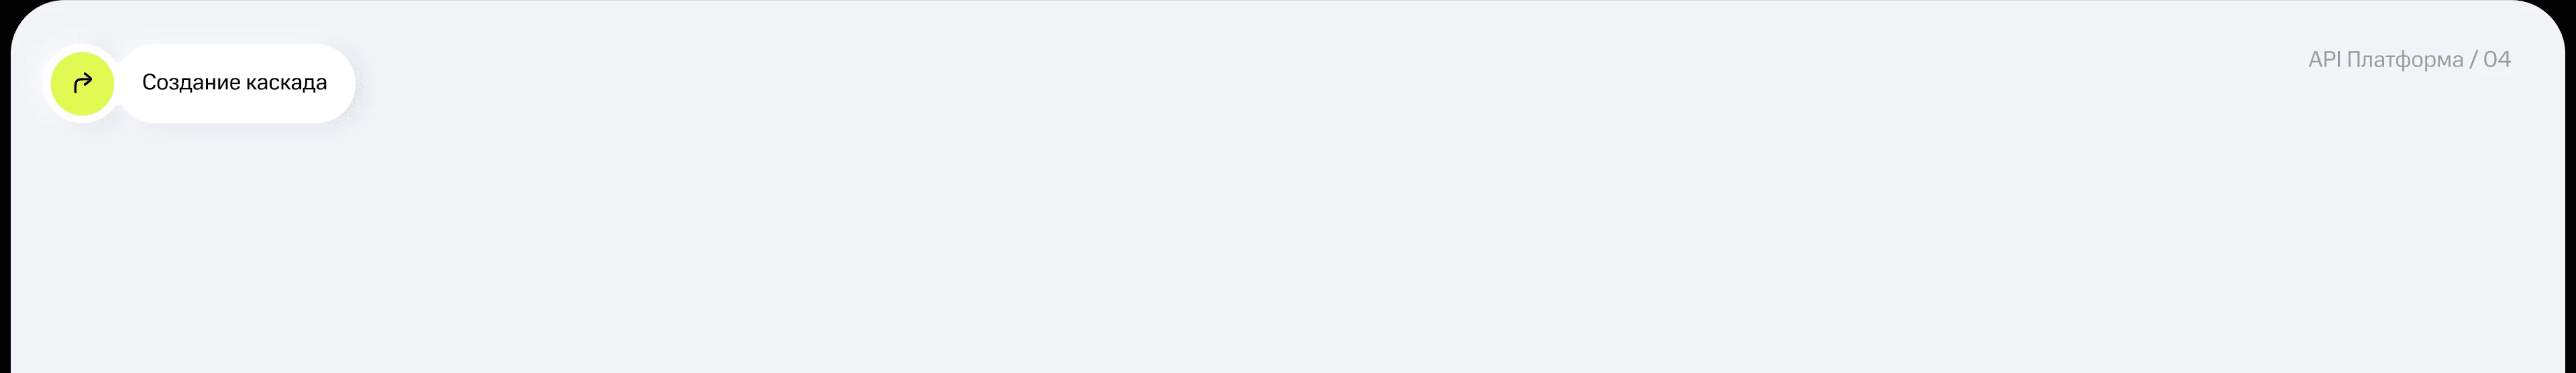Click the API Платформа / 04 header text
This screenshot has height=373, width=2576.
click(x=2409, y=60)
